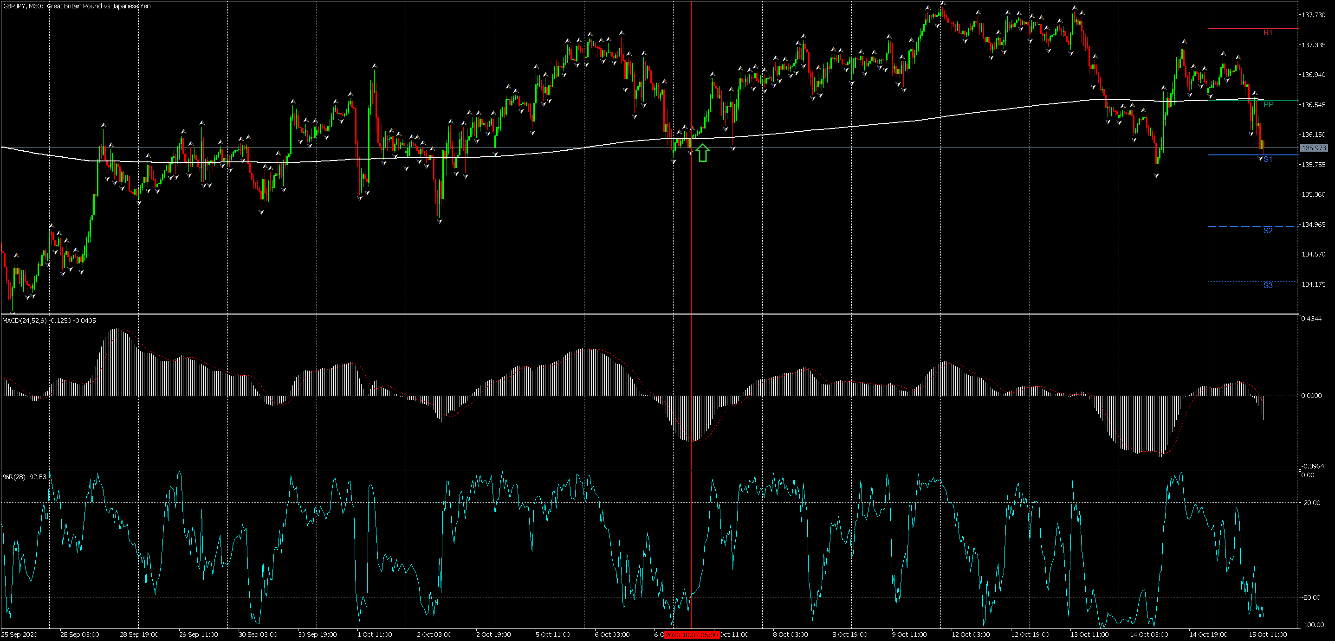Click time axis label 1 Oct 11:00
This screenshot has width=1335, height=641.
pyautogui.click(x=375, y=635)
